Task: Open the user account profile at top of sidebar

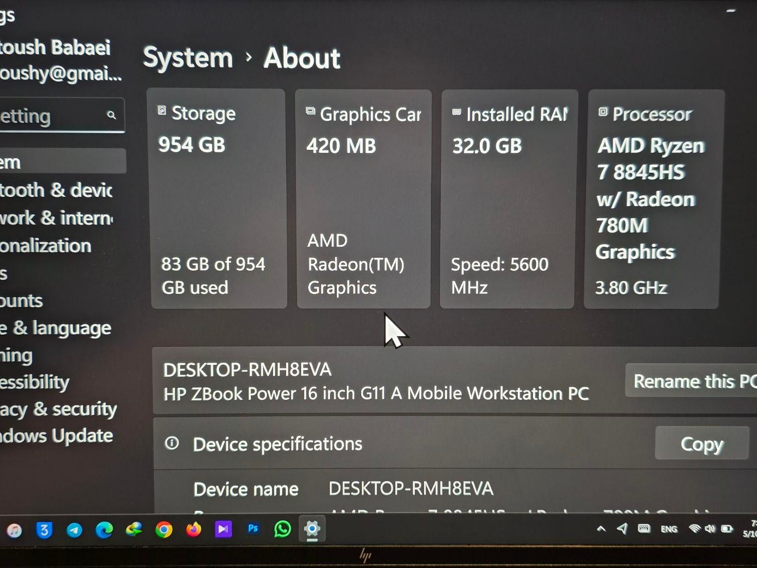Action: click(61, 60)
